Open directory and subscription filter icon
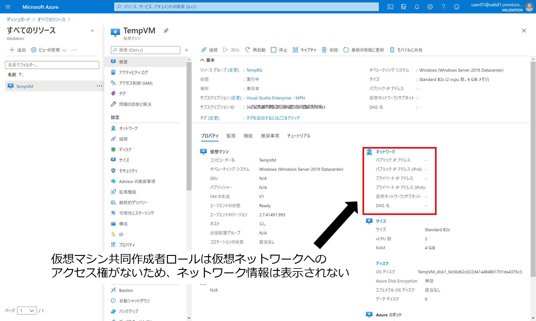Viewport: 536px width, 321px height. coord(404,7)
